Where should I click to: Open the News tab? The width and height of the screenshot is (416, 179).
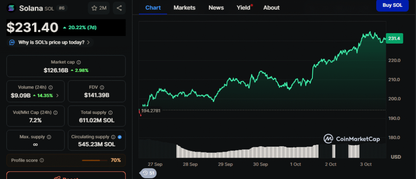click(x=216, y=8)
